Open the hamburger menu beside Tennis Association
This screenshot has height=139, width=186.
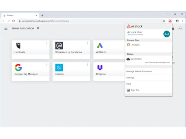(x=6, y=29)
